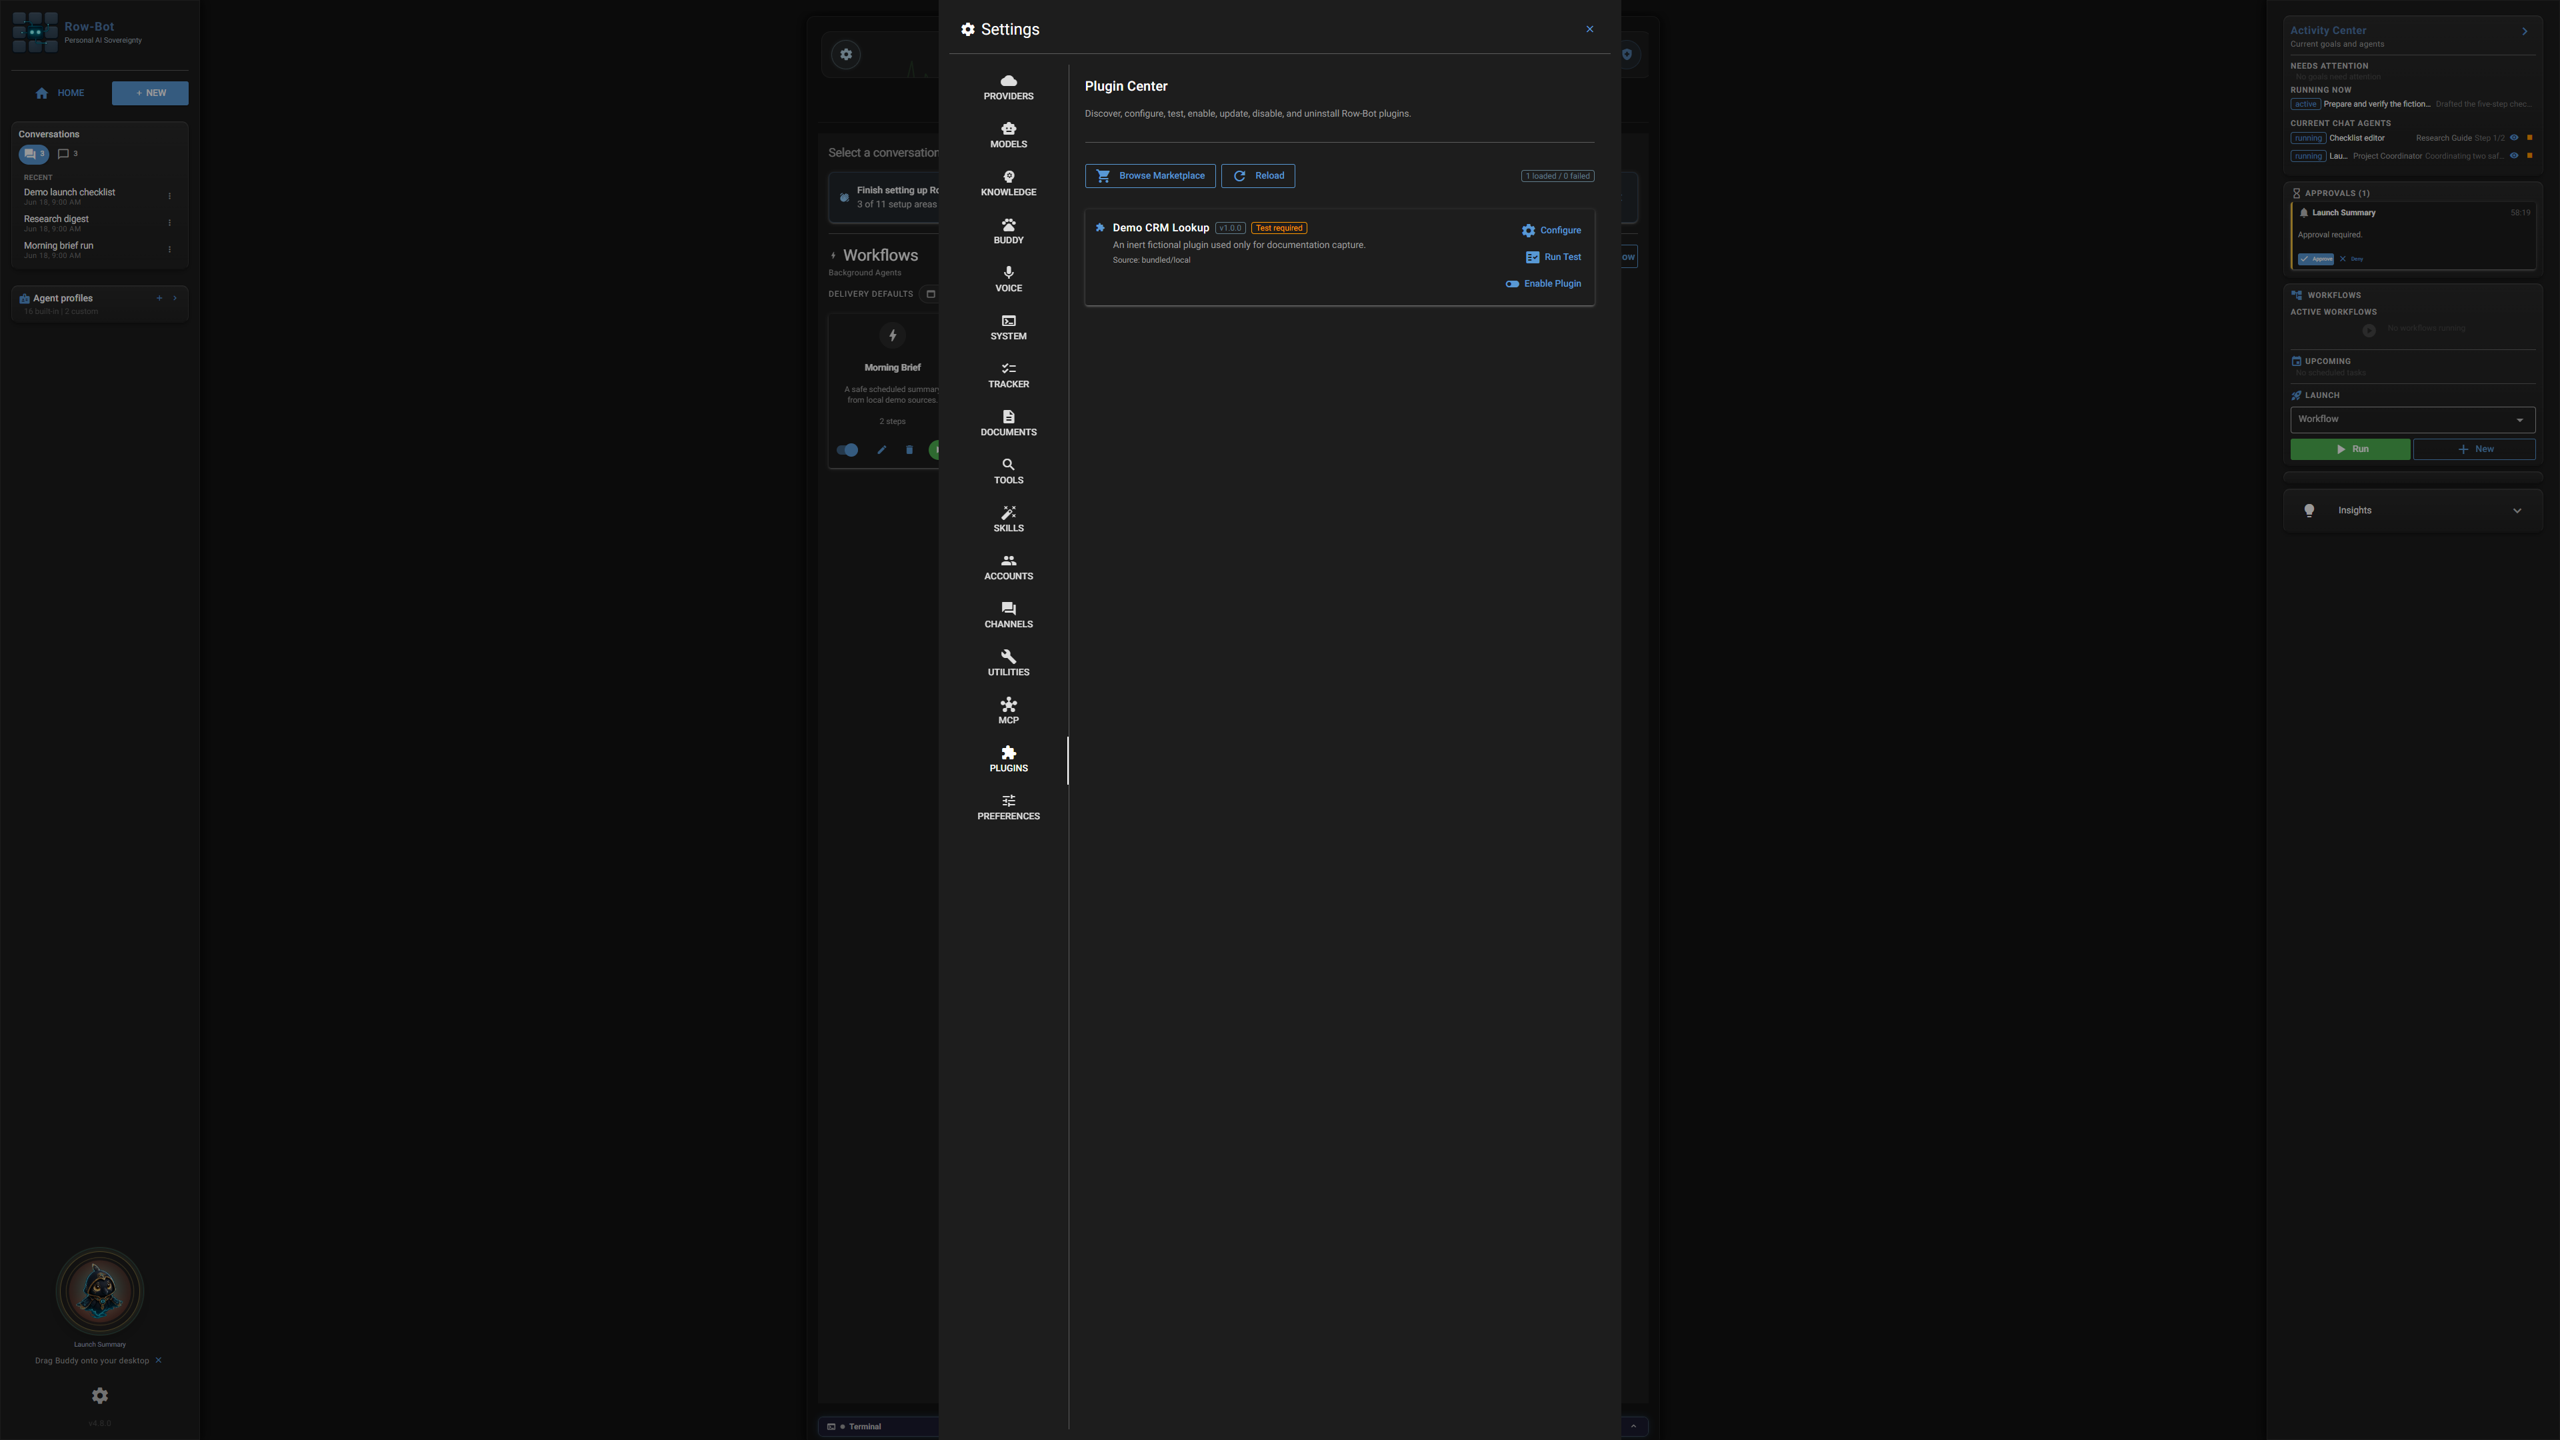
Task: Select the Utilities wrench icon
Action: tap(1008, 656)
